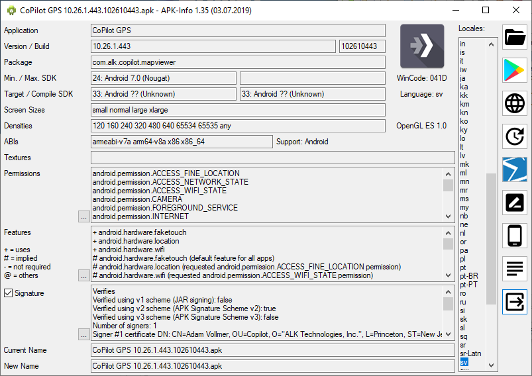Click the 'Language: sv' label
532x376 pixels.
pos(421,94)
